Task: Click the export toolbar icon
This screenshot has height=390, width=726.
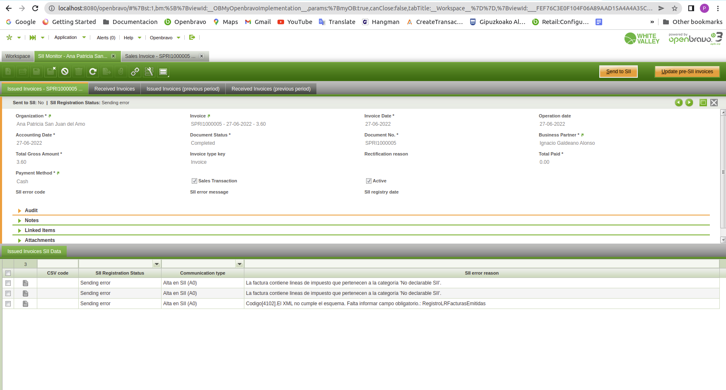Action: coord(107,72)
